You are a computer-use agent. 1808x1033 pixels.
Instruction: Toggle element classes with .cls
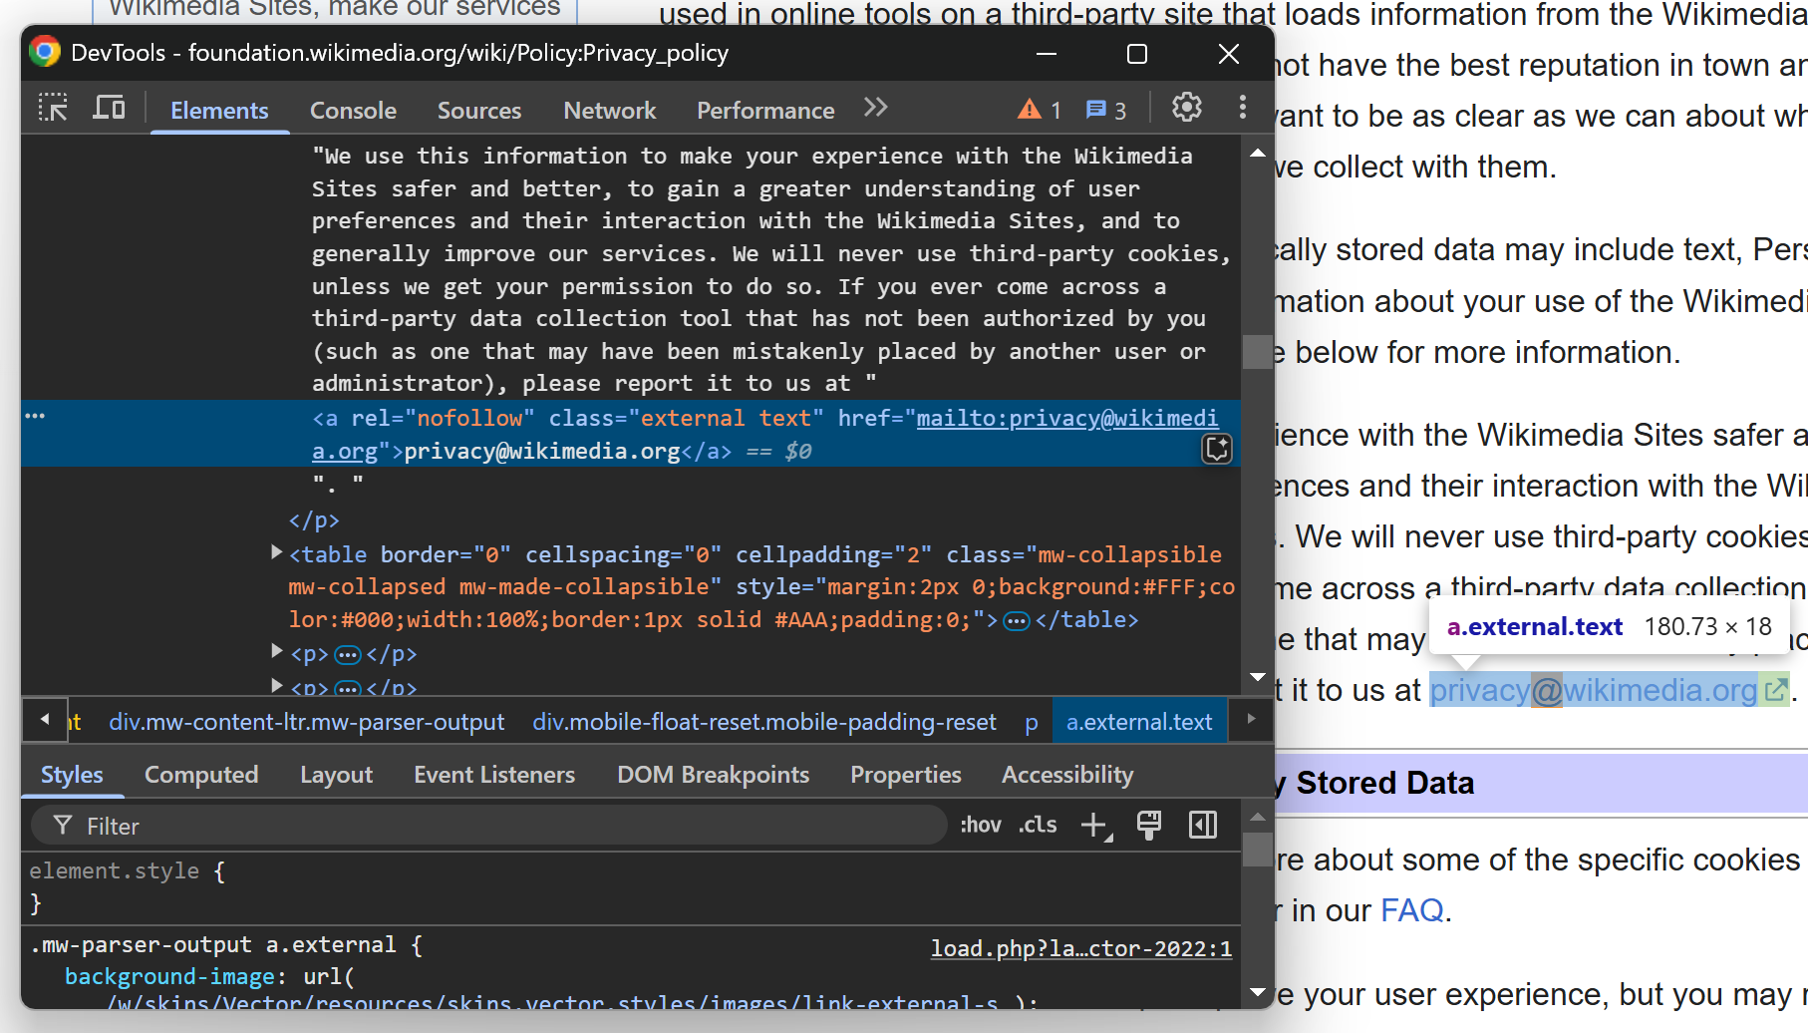[1037, 825]
